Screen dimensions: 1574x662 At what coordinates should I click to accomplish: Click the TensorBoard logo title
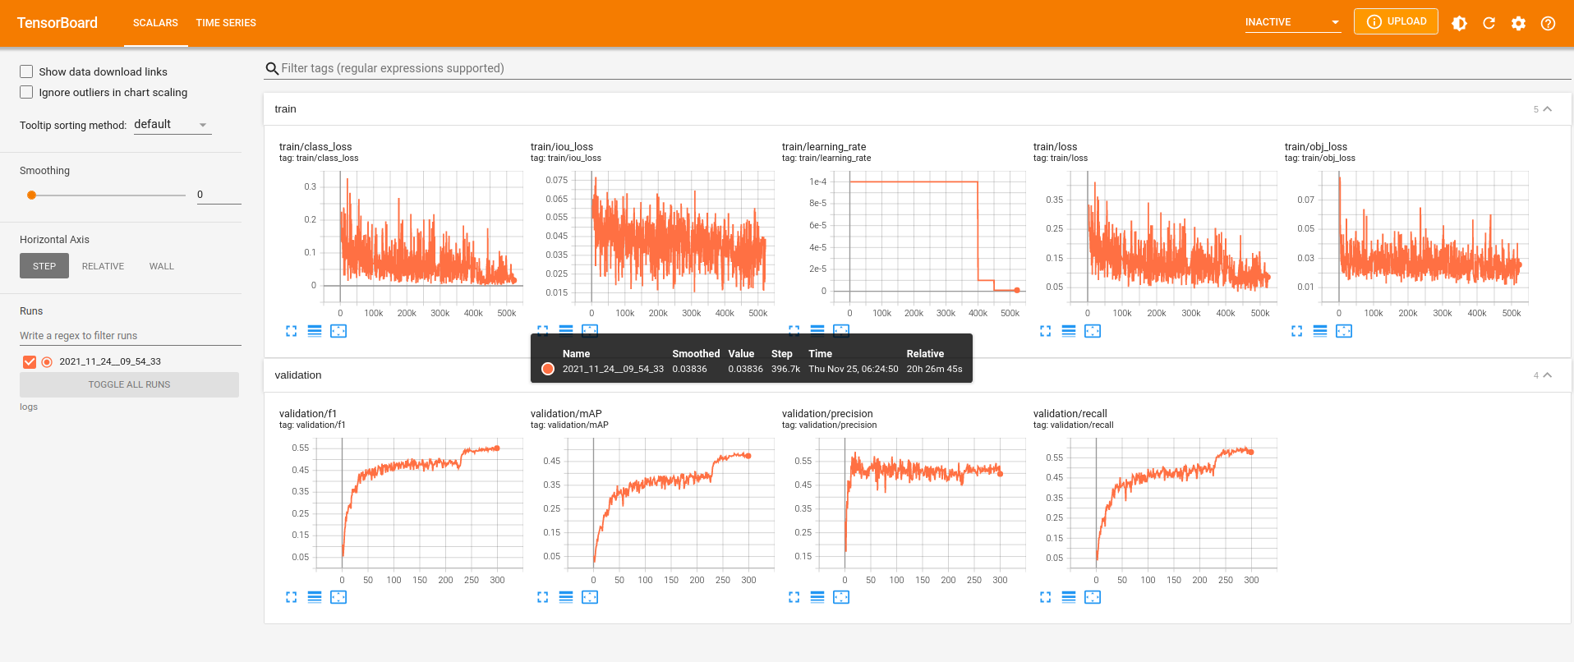[x=58, y=23]
